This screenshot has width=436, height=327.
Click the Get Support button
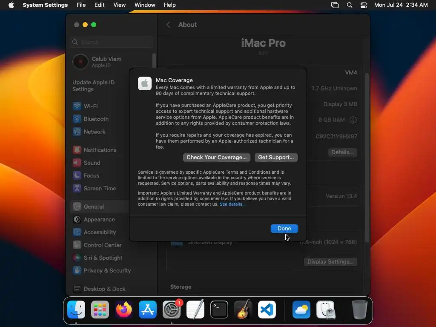pyautogui.click(x=276, y=158)
